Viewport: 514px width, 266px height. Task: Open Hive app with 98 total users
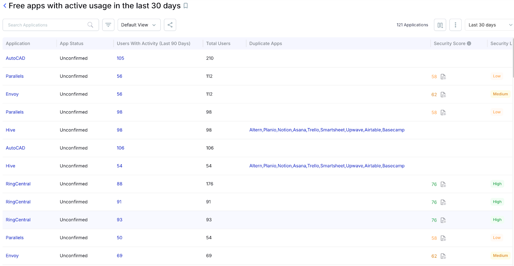click(11, 130)
